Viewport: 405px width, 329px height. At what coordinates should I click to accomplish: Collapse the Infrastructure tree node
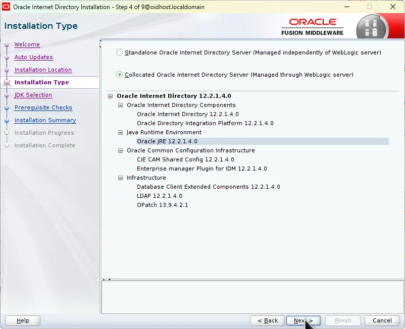120,178
